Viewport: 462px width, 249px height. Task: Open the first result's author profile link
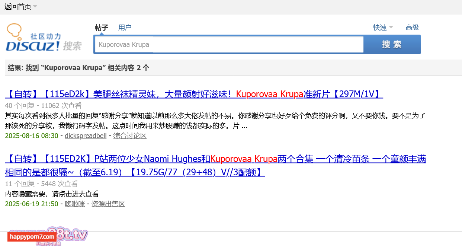86,136
